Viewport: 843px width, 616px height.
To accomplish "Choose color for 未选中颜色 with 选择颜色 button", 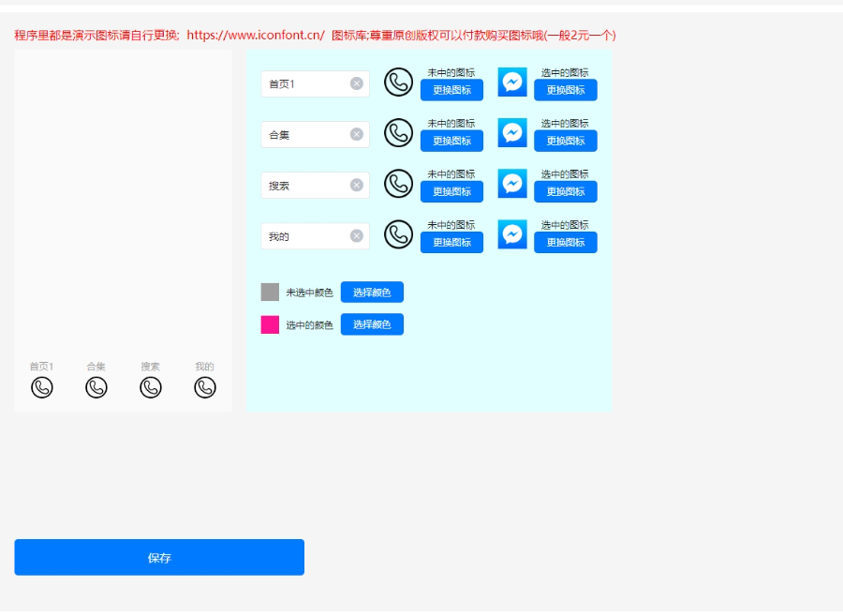I will click(372, 293).
